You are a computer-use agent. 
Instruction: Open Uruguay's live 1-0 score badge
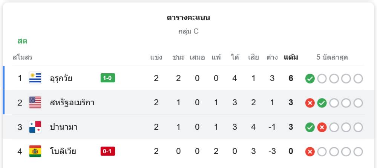(108, 78)
